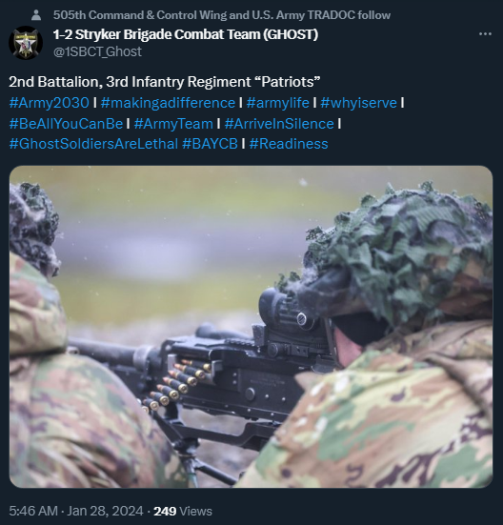Screen dimensions: 503x525
Task: Open the #Army2030 hashtag
Action: [x=50, y=103]
